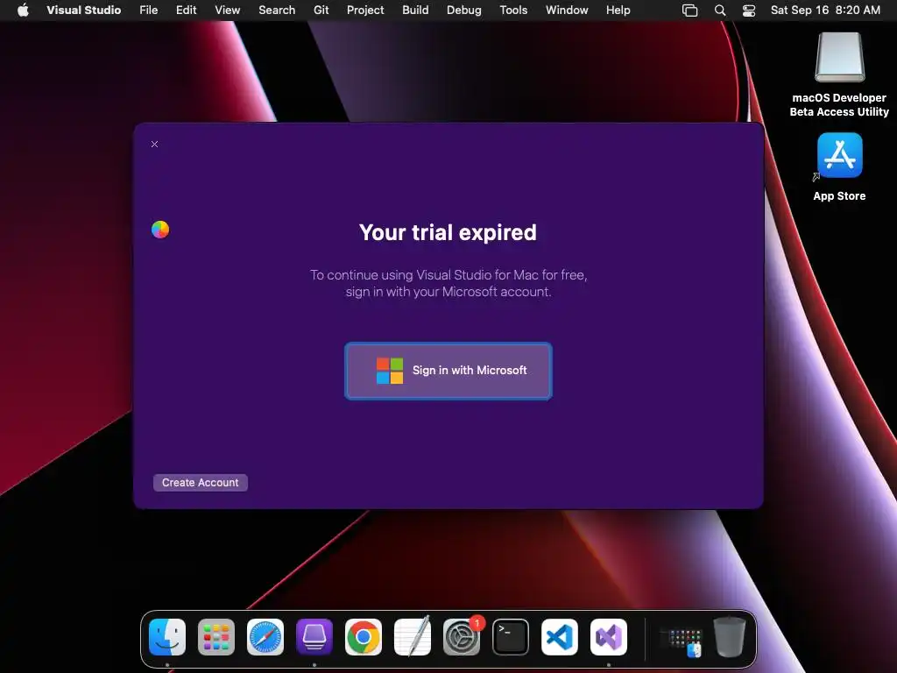
Task: Open System Settings from the Dock
Action: coord(462,637)
